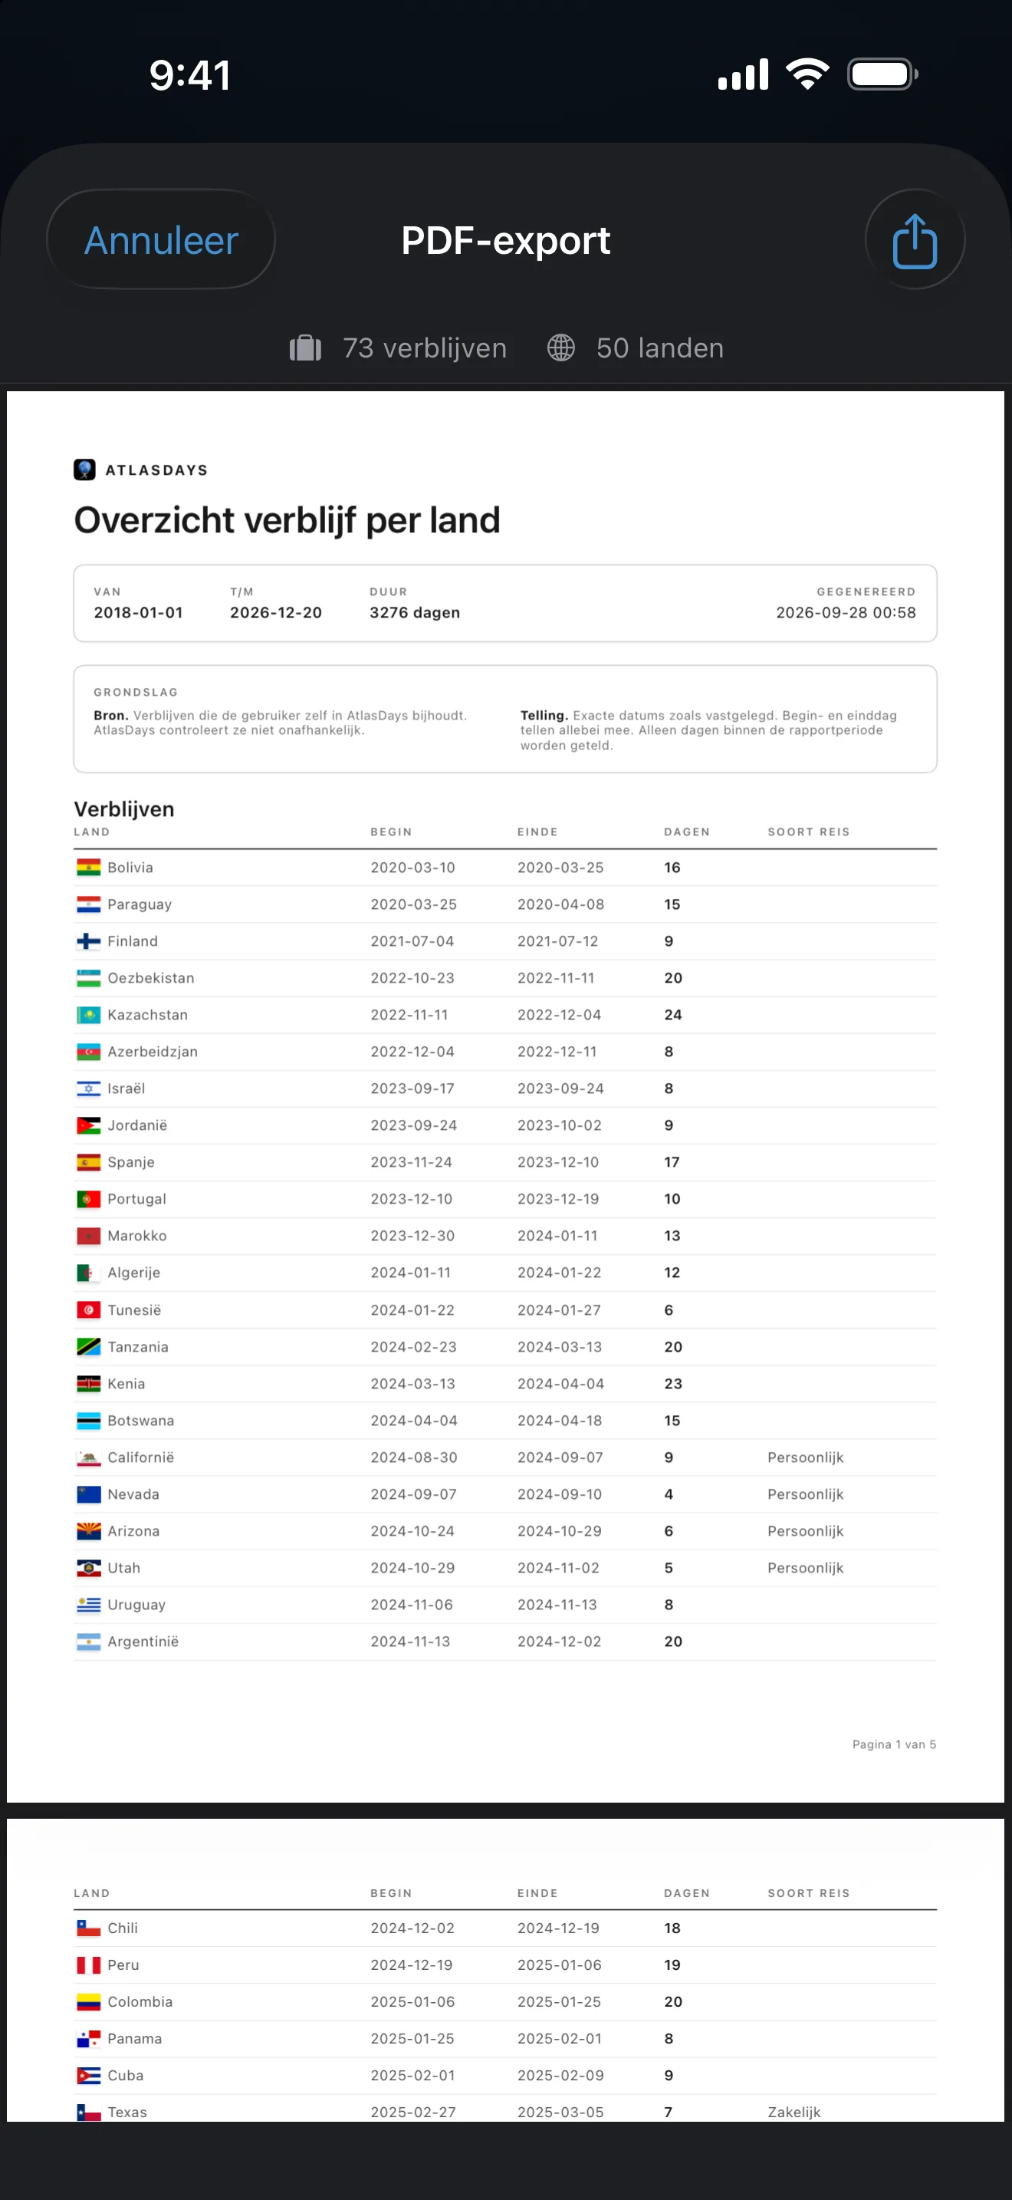Tap the Annuleer button

[160, 240]
